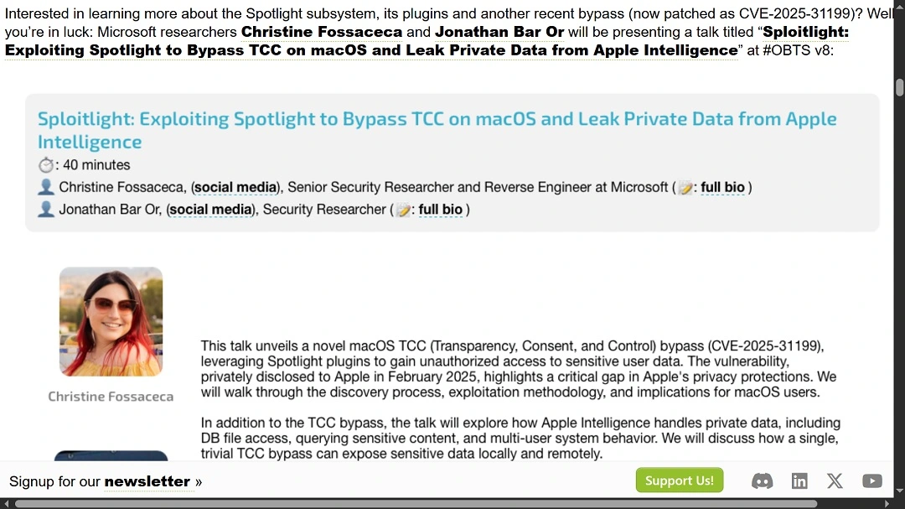Viewport: 905px width, 509px height.
Task: Open Christine Fossaceca's social media link
Action: coord(235,187)
